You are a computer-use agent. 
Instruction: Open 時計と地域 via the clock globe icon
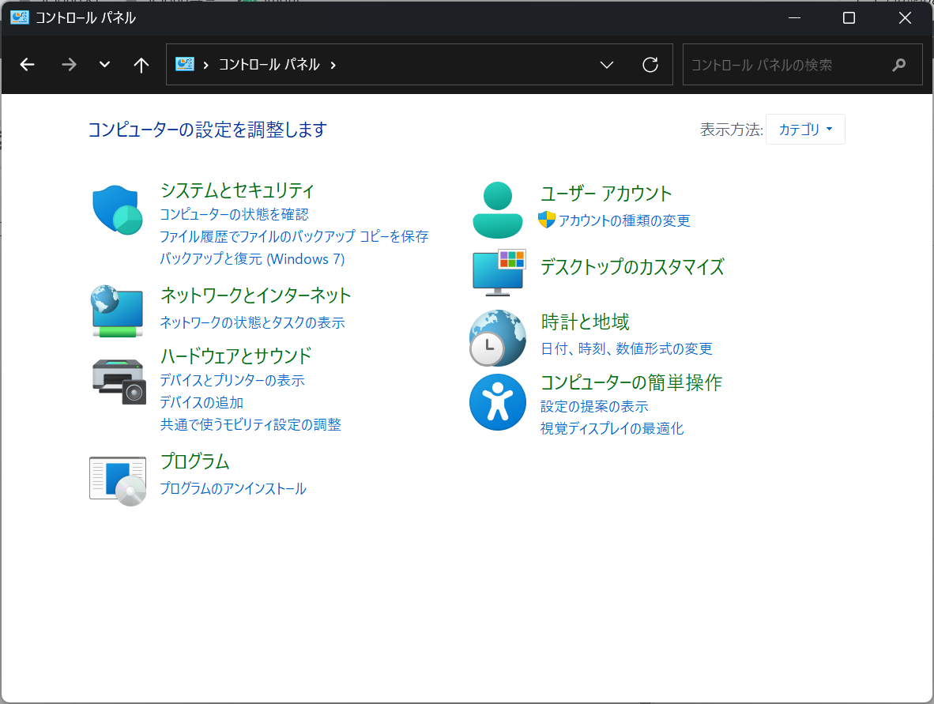click(x=497, y=337)
